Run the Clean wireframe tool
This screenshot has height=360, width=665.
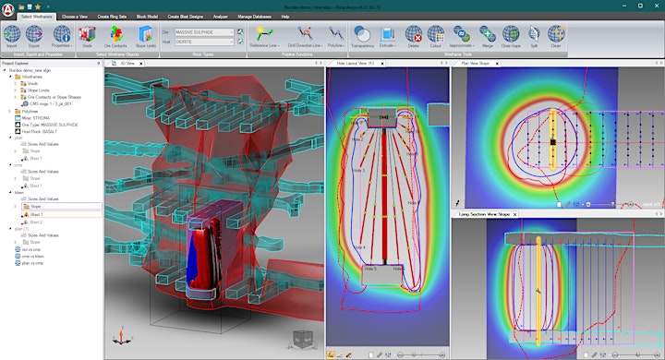556,36
